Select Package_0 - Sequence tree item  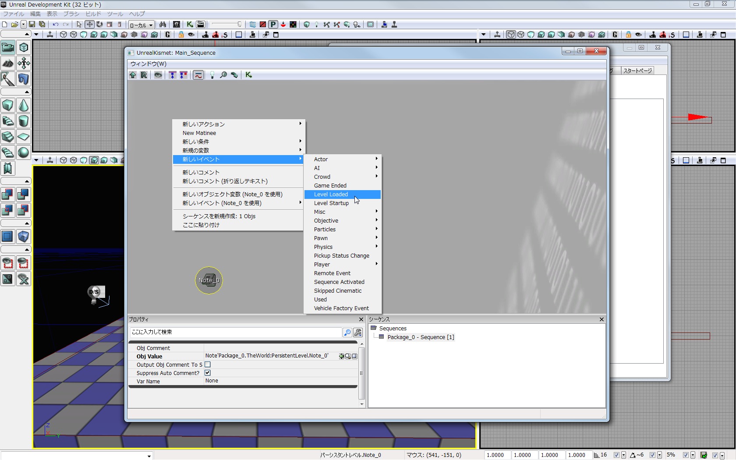421,337
